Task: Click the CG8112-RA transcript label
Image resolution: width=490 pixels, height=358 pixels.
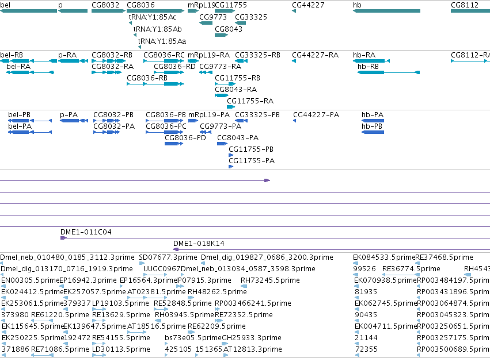Action: pos(470,55)
